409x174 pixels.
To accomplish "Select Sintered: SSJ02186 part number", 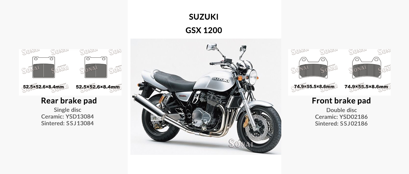I will click(341, 124).
